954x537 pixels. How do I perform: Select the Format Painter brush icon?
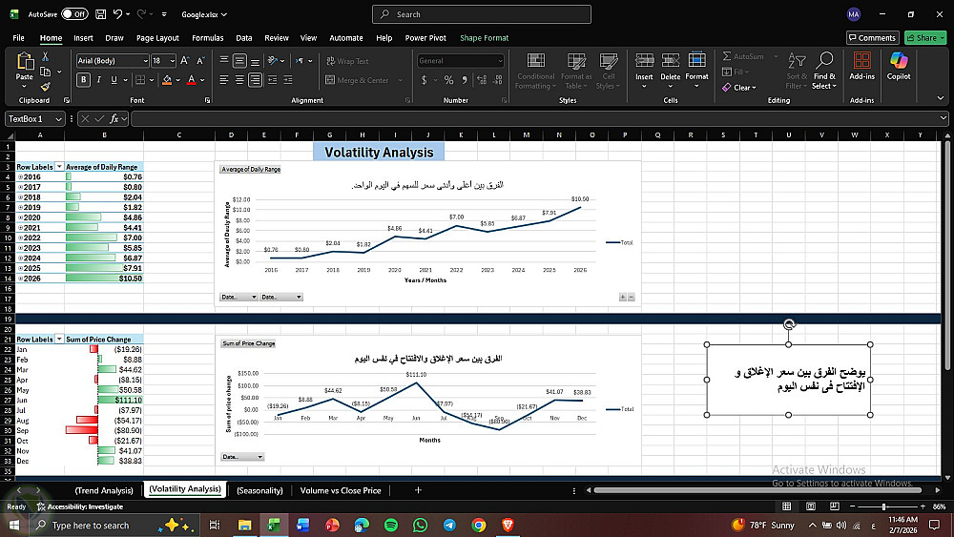click(x=45, y=87)
